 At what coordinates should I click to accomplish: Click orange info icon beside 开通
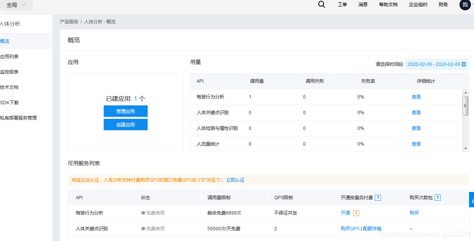point(356,213)
